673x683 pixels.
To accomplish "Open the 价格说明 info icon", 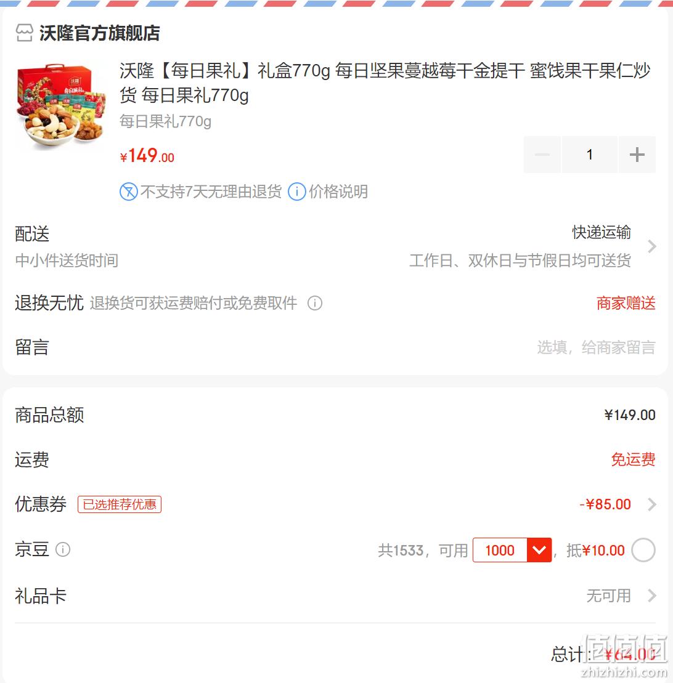I will (297, 192).
